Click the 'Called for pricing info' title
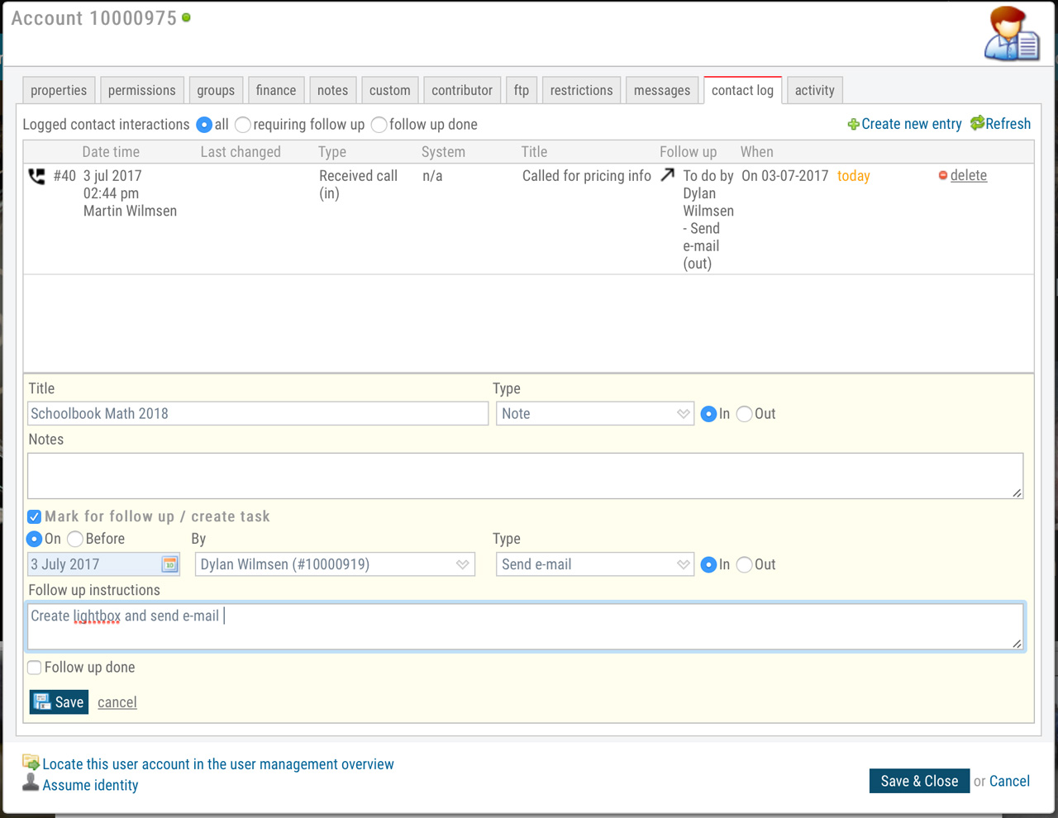This screenshot has height=818, width=1058. 587,176
